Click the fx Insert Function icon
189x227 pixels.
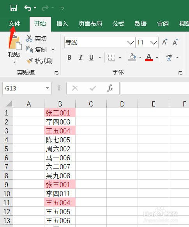110,88
